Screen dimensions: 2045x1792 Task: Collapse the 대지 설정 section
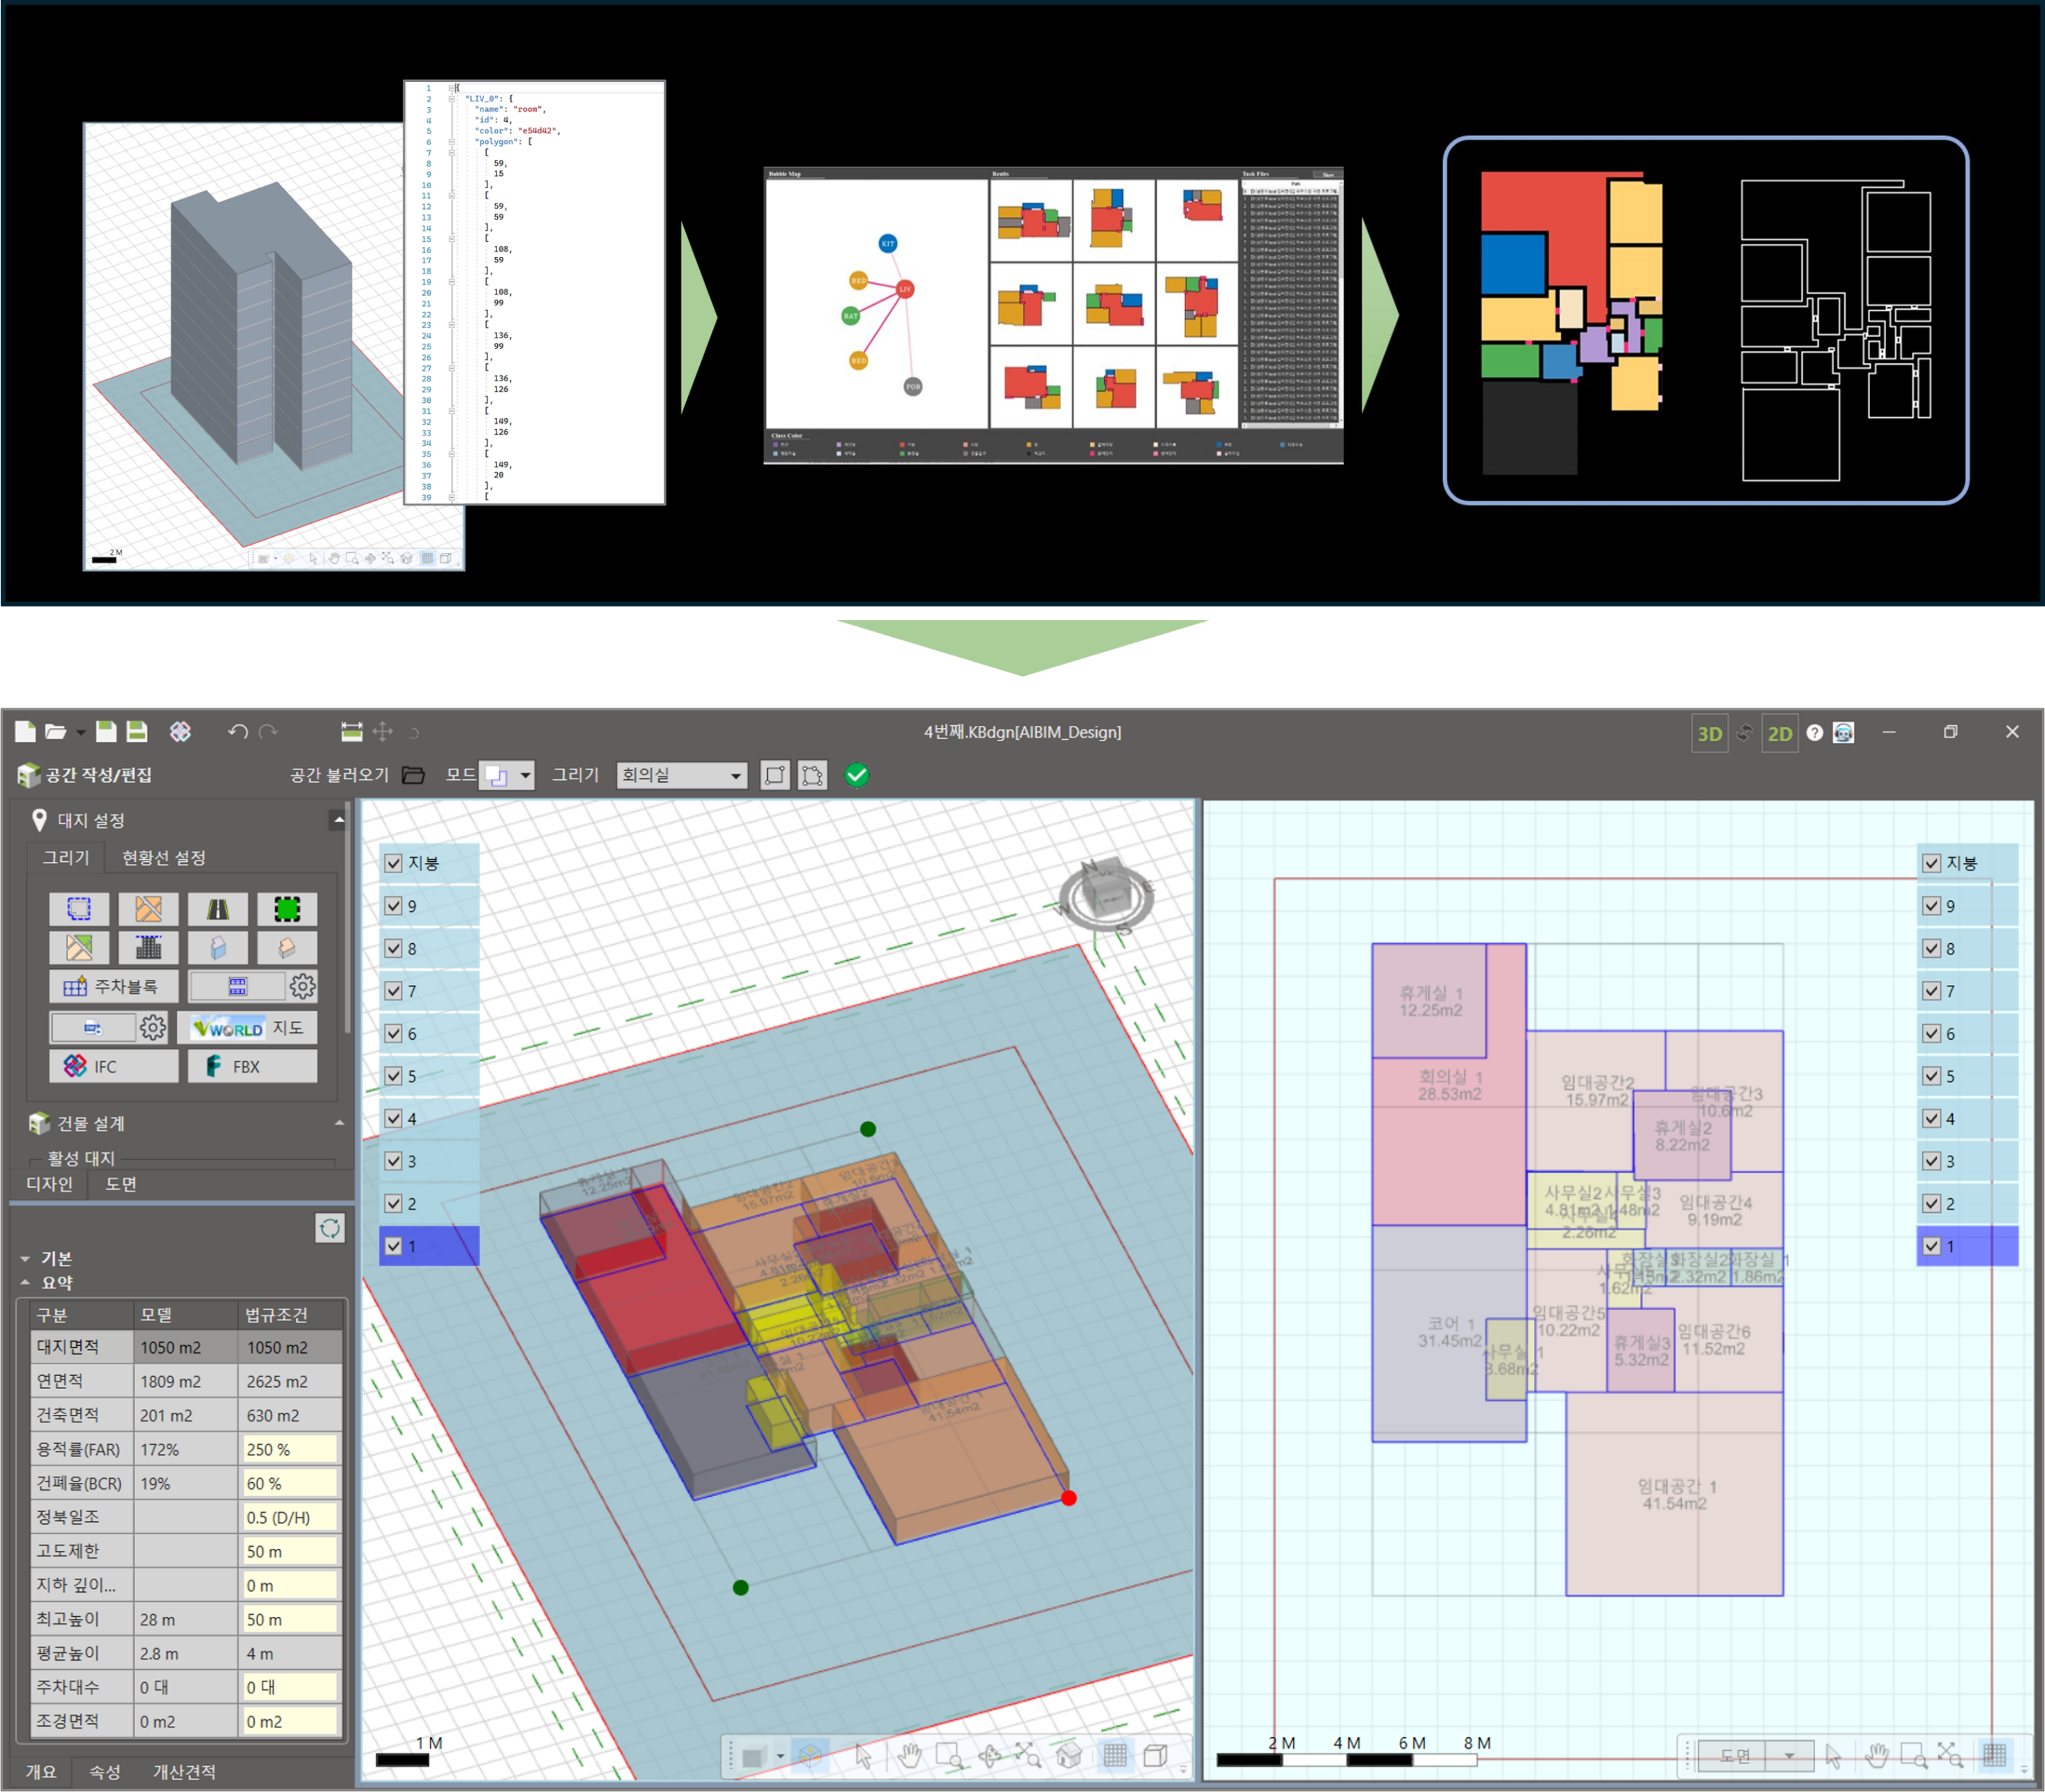tap(339, 820)
